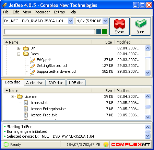Select the FAQ.pdf file icon

pyautogui.click(x=32, y=60)
